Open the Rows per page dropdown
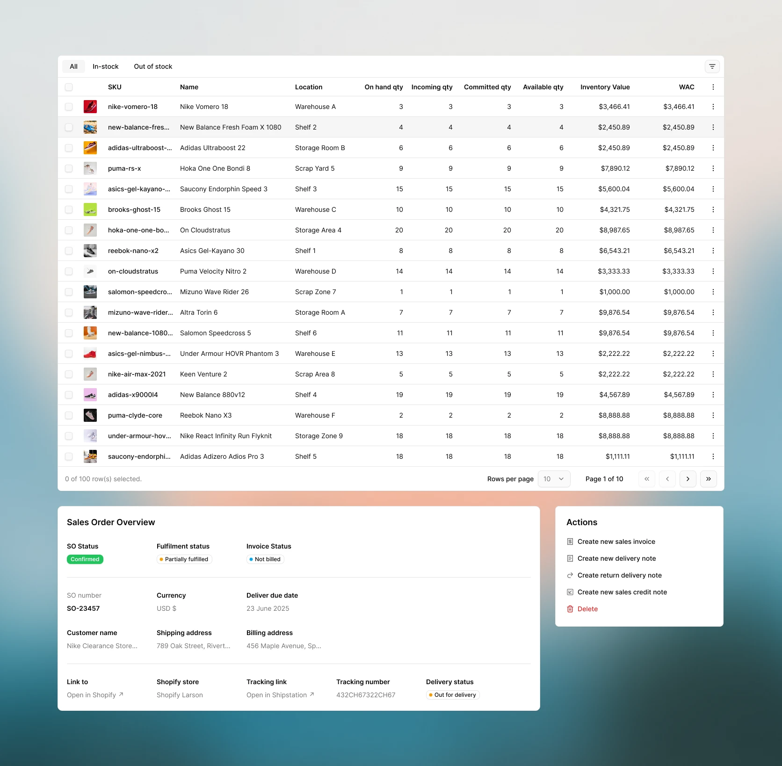This screenshot has width=782, height=766. click(x=554, y=479)
